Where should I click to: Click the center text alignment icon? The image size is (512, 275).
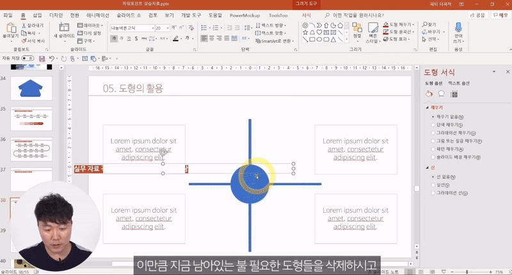(212, 38)
